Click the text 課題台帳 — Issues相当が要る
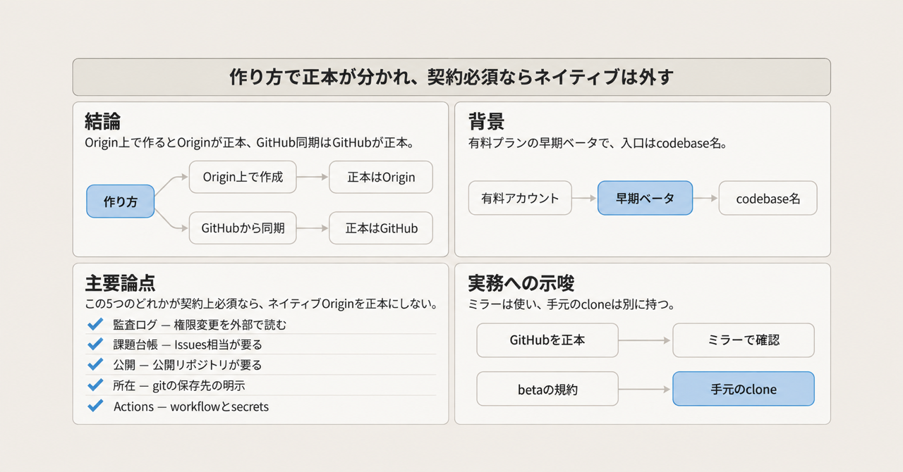The image size is (903, 472). tap(188, 344)
